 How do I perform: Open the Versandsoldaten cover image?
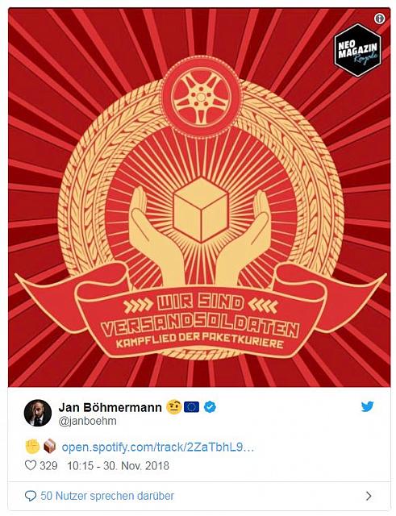tap(199, 198)
